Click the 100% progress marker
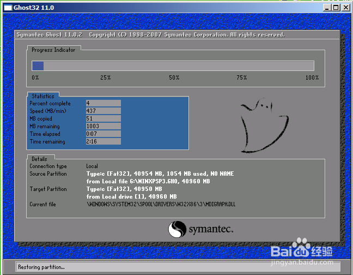Screen dimensions: 353x275 point(312,78)
